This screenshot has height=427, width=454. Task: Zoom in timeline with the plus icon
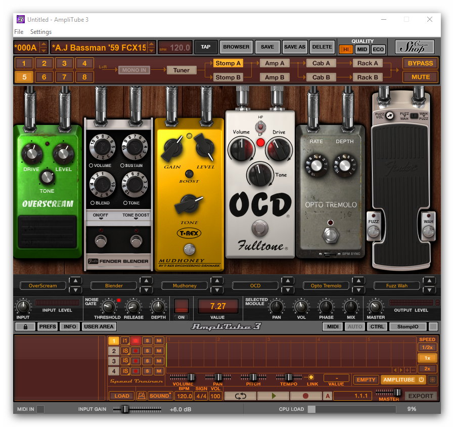tap(407, 370)
